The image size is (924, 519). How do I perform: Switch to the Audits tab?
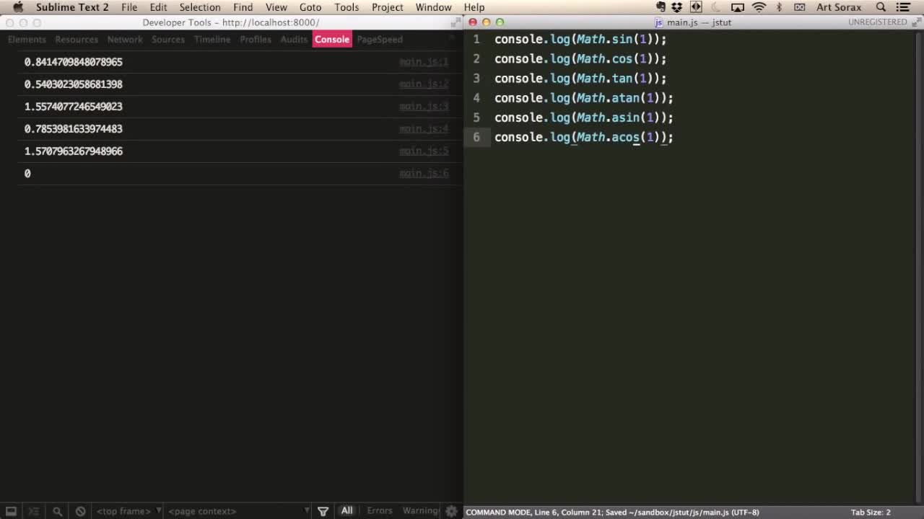click(294, 40)
